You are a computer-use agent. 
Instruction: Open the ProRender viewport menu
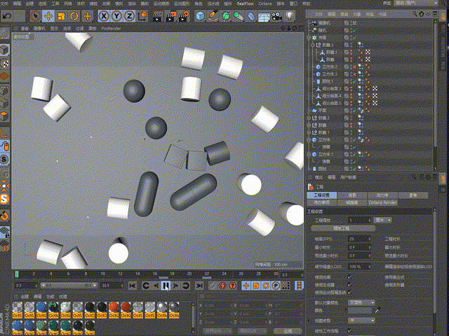[111, 29]
